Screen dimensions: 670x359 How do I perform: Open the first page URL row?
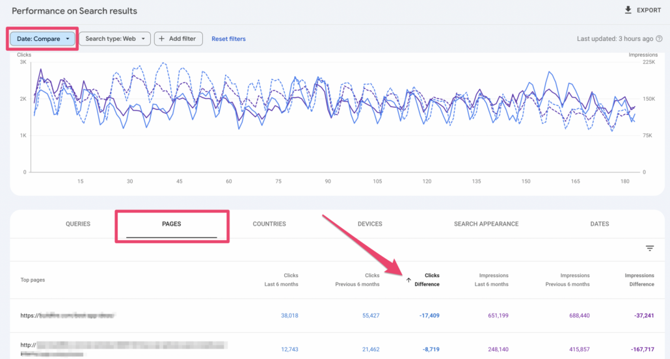(67, 315)
